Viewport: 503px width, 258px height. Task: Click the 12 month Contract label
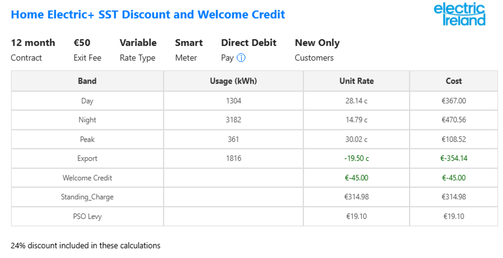(x=33, y=50)
